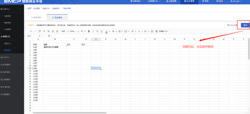Toggle bold formatting
The width and height of the screenshot is (250, 114).
pyautogui.click(x=89, y=31)
